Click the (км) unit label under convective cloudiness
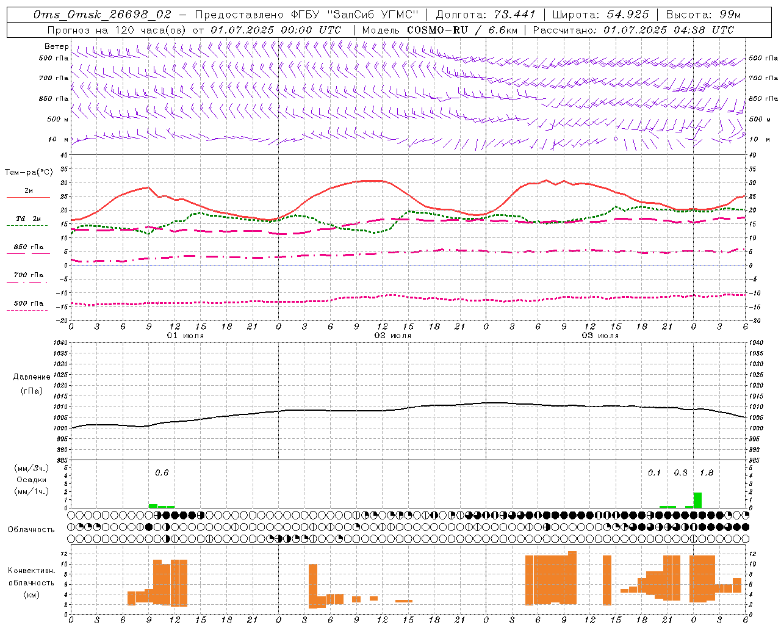This screenshot has width=781, height=625. tap(32, 594)
